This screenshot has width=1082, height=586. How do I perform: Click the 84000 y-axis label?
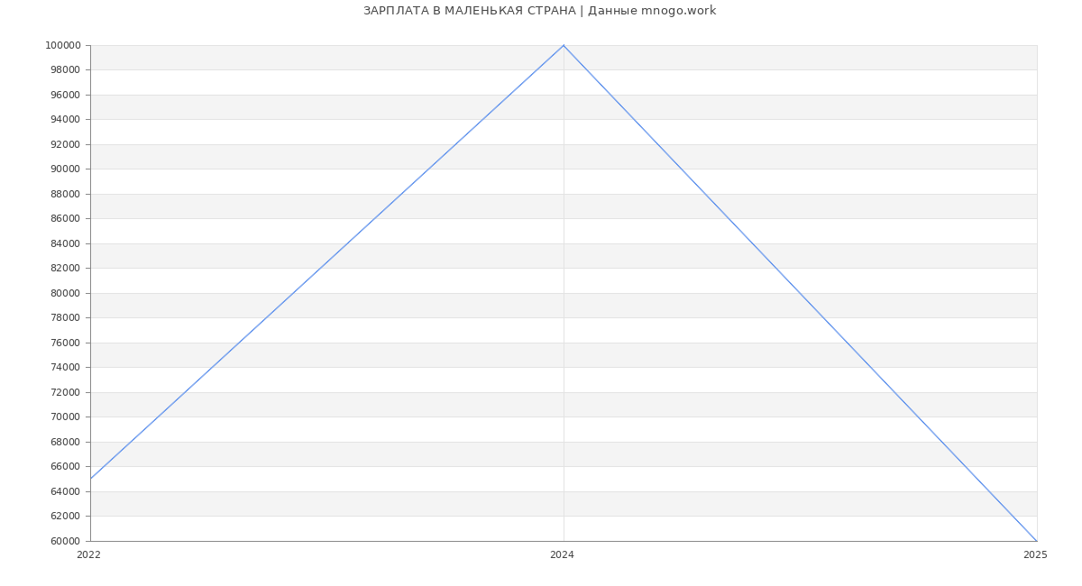65,243
